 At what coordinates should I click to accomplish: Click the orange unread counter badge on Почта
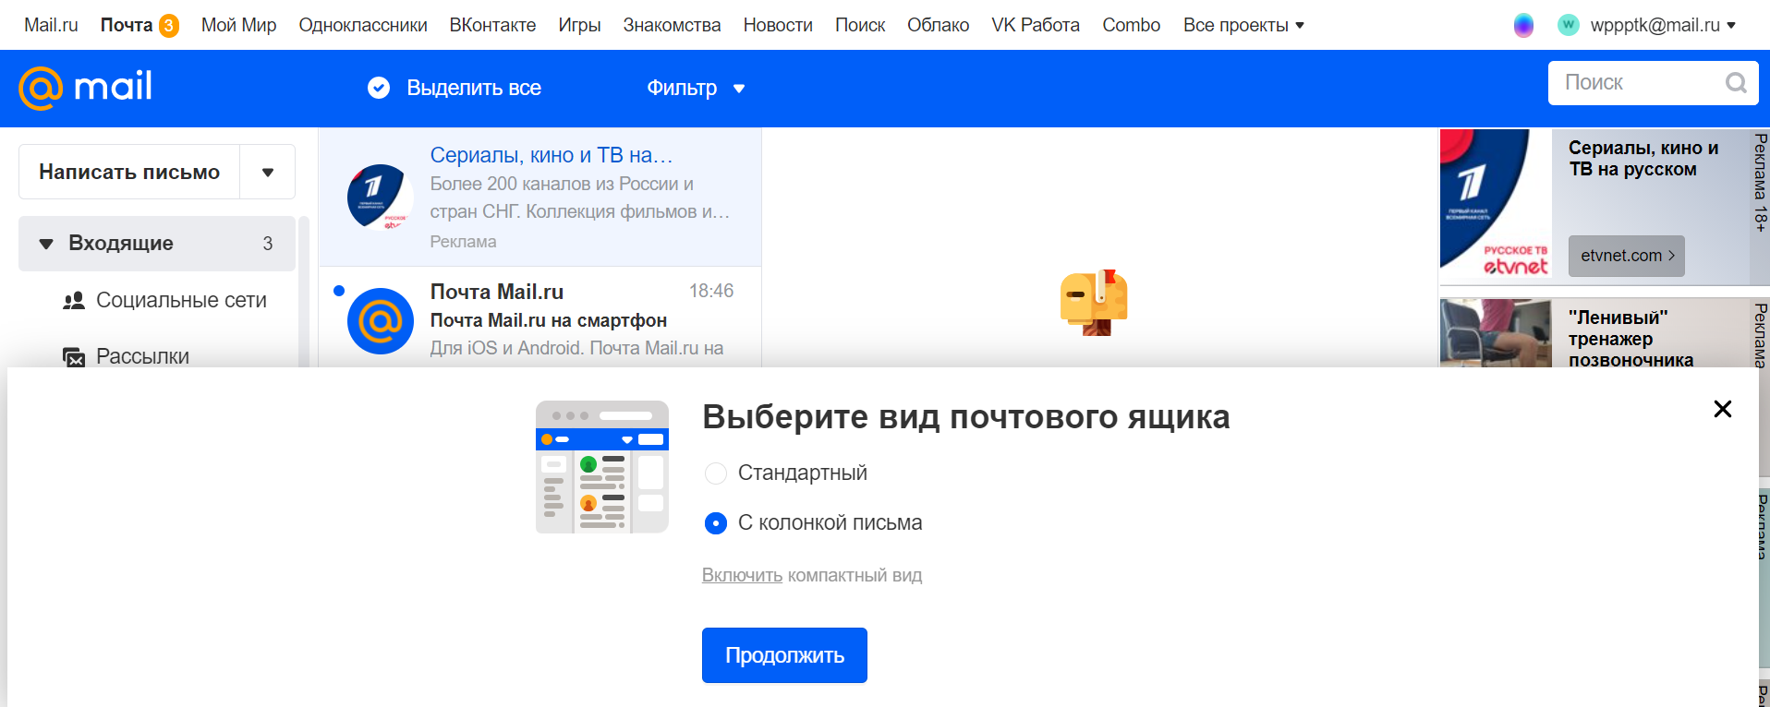pyautogui.click(x=169, y=26)
